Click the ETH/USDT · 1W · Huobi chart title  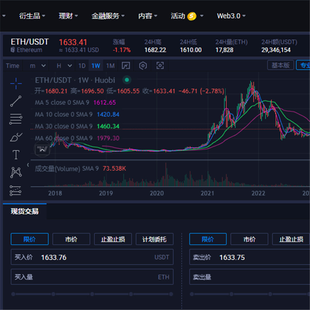pos(75,80)
